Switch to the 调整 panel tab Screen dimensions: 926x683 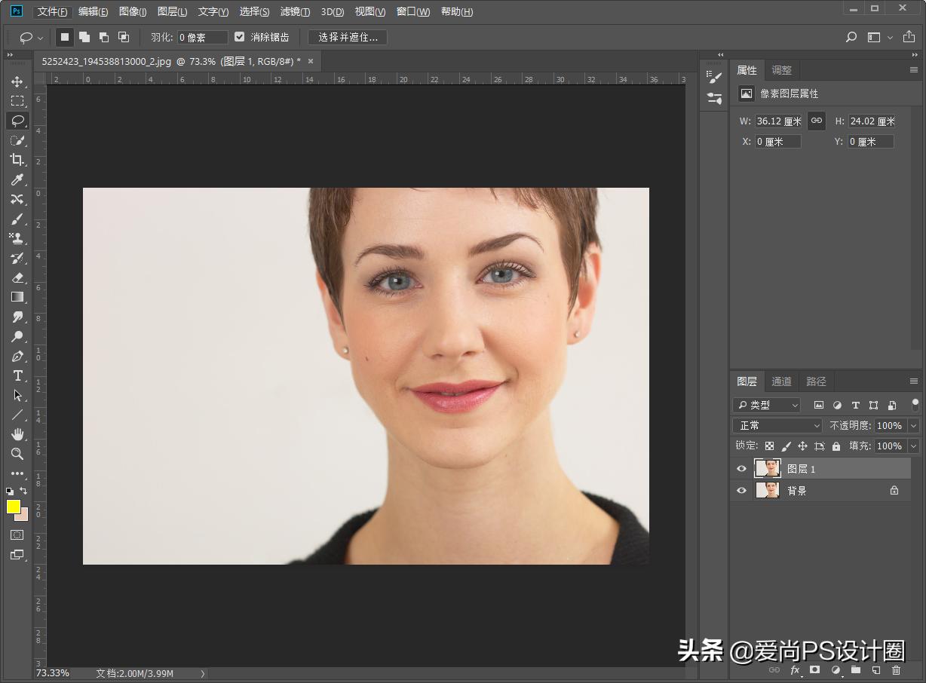(x=781, y=70)
